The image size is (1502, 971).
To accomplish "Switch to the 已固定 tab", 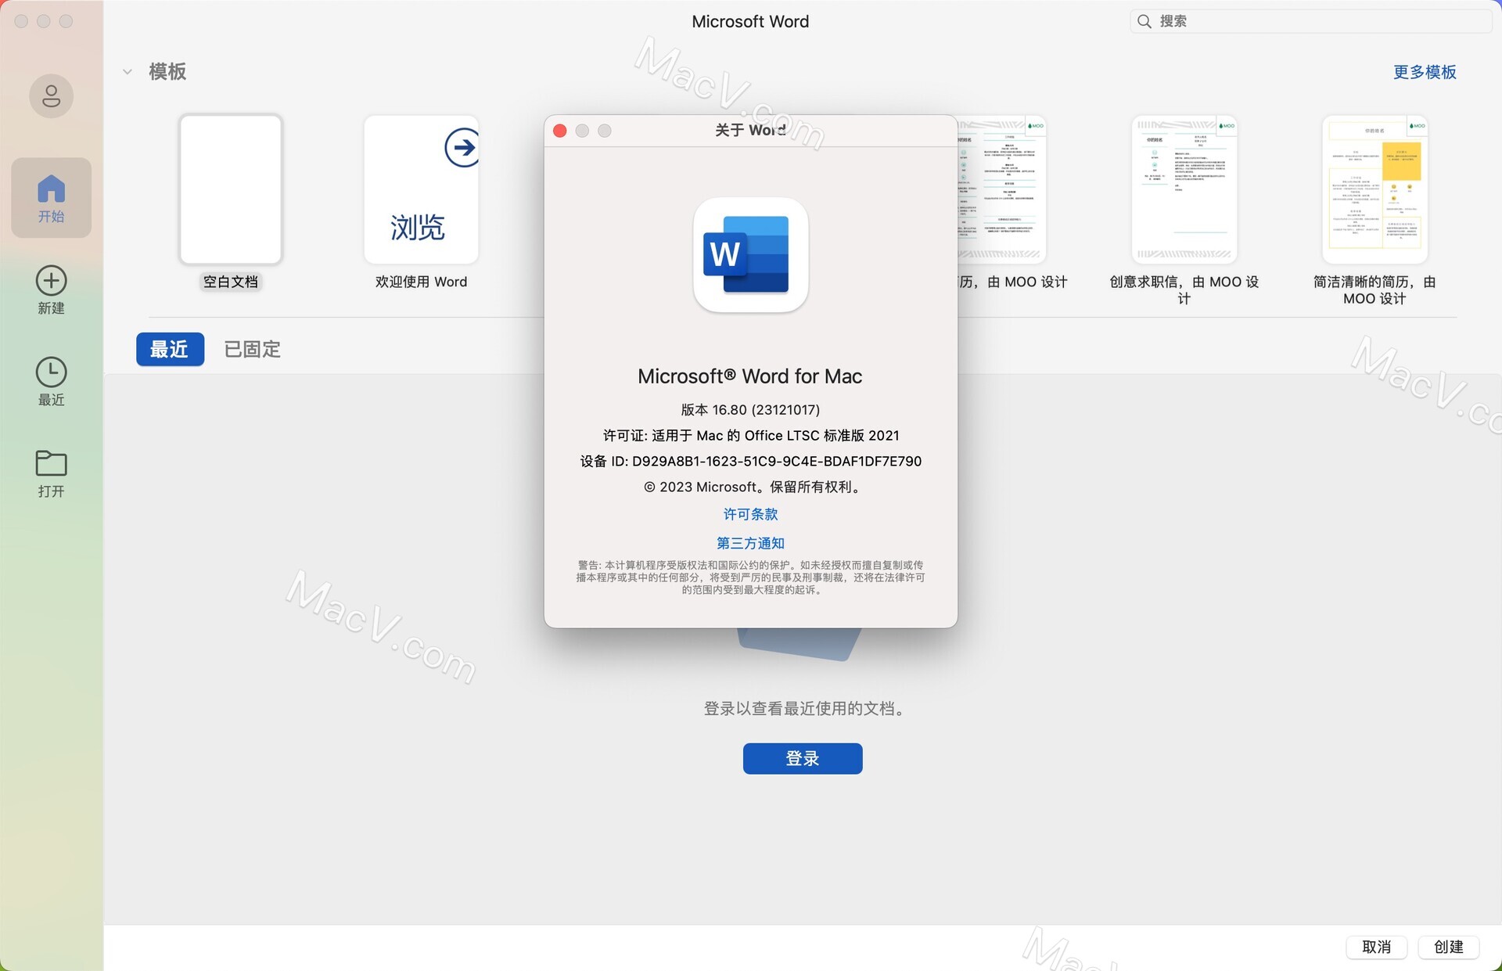I will pos(252,349).
